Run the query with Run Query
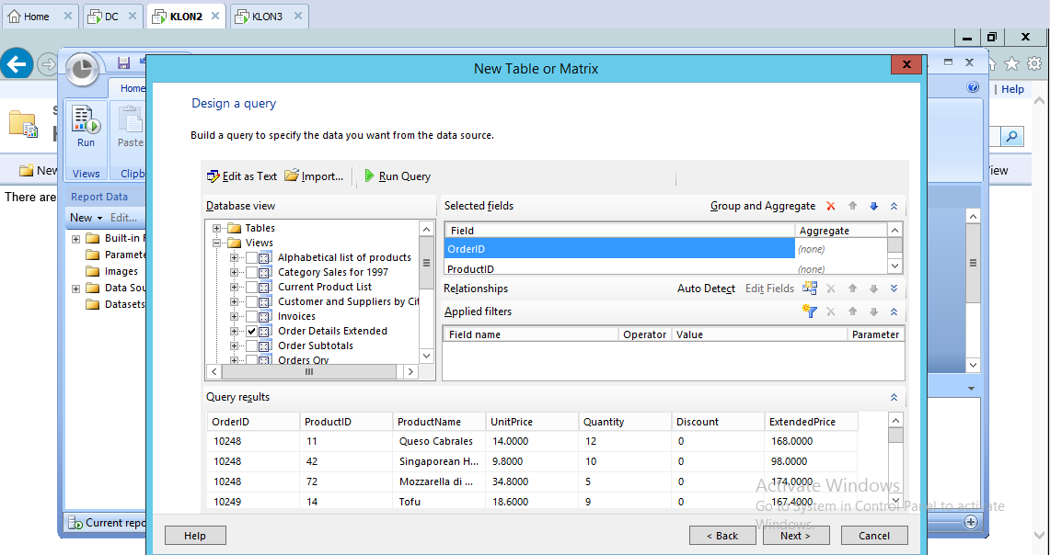The image size is (1050, 555). point(397,176)
